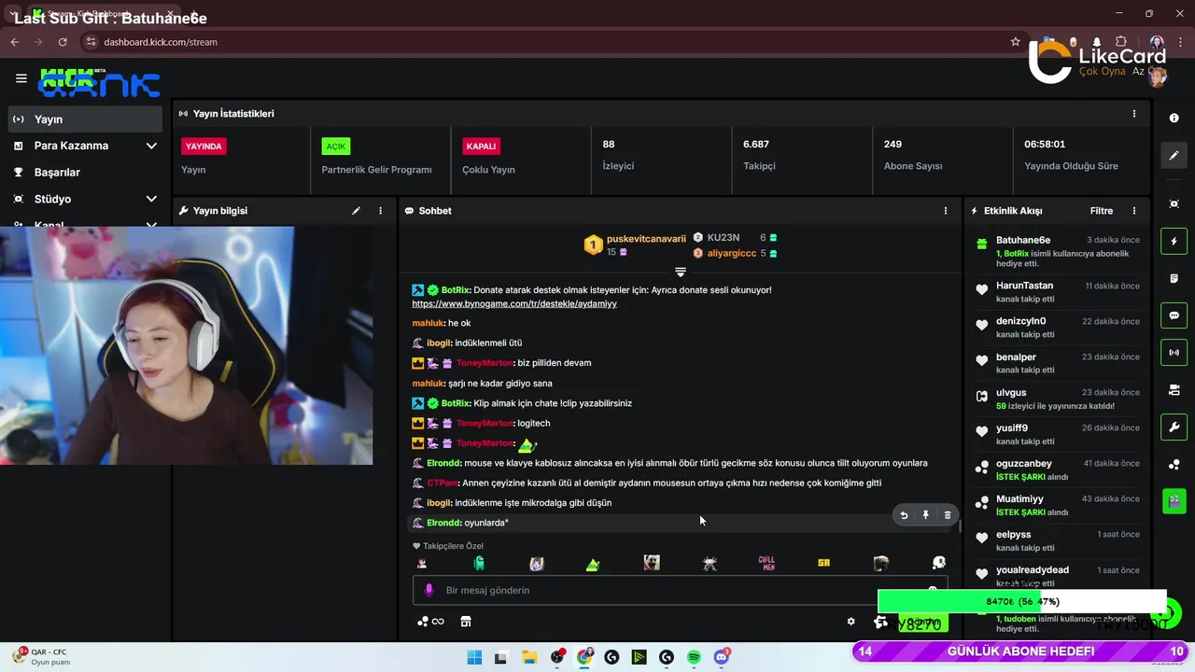Pin the hovered Elrondd message
1195x672 pixels.
pos(926,515)
